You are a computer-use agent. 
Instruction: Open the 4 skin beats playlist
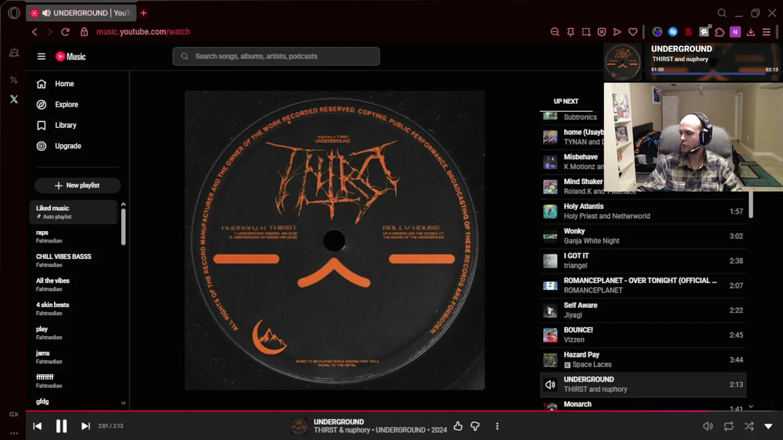pyautogui.click(x=74, y=309)
